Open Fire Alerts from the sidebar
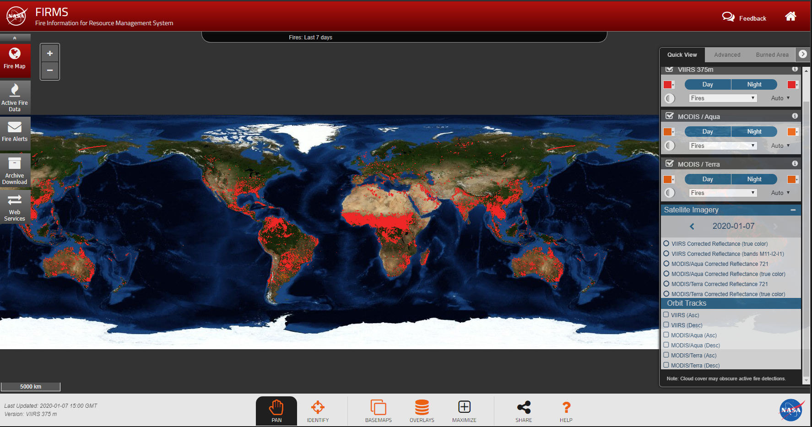The width and height of the screenshot is (812, 427). tap(15, 133)
